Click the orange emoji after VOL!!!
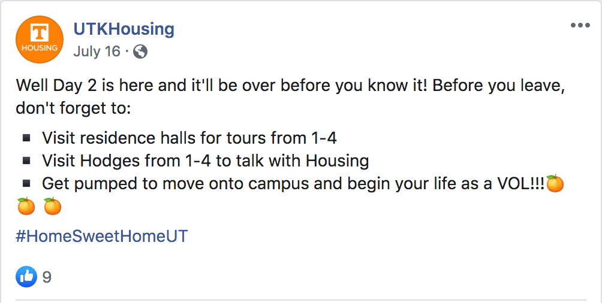 pos(555,183)
